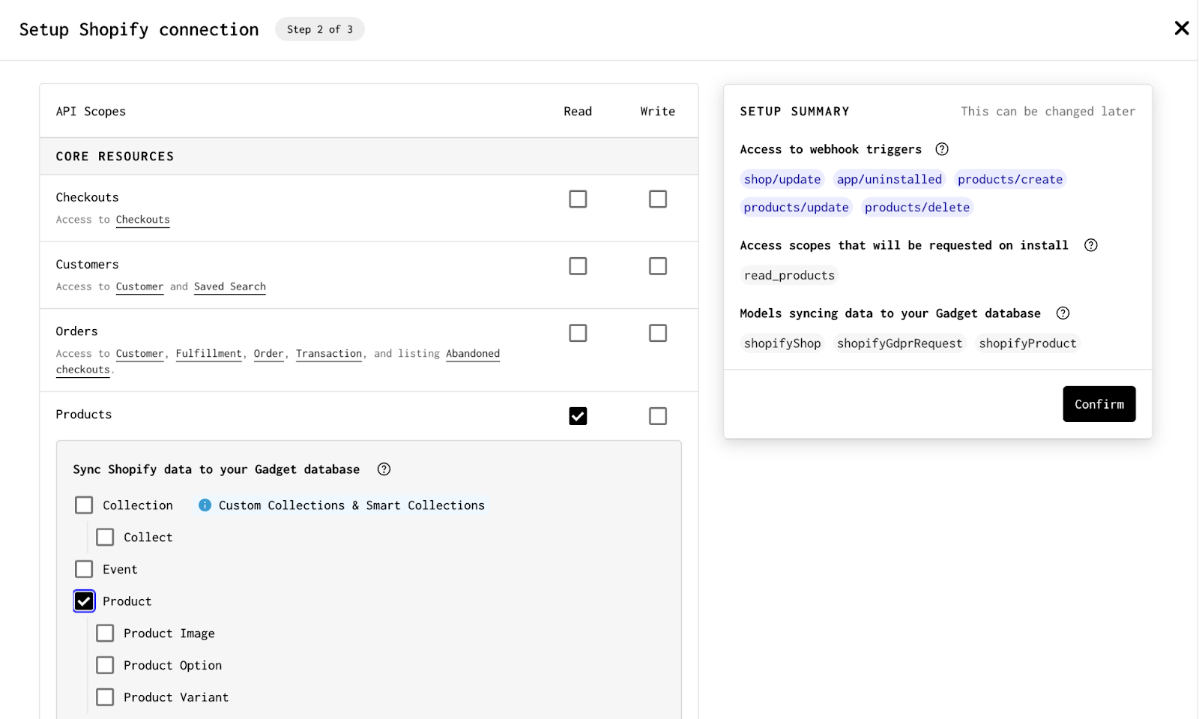Click the app/uninstalled webhook tag
1199x719 pixels.
coord(889,179)
